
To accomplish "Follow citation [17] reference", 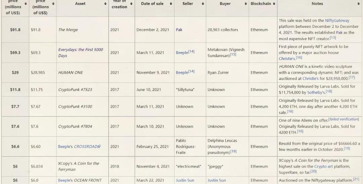I will pos(352,78).
